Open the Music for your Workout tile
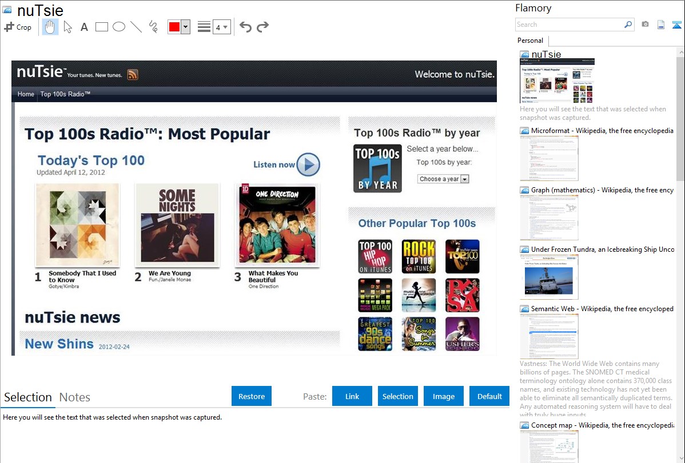685x463 pixels. pos(419,295)
